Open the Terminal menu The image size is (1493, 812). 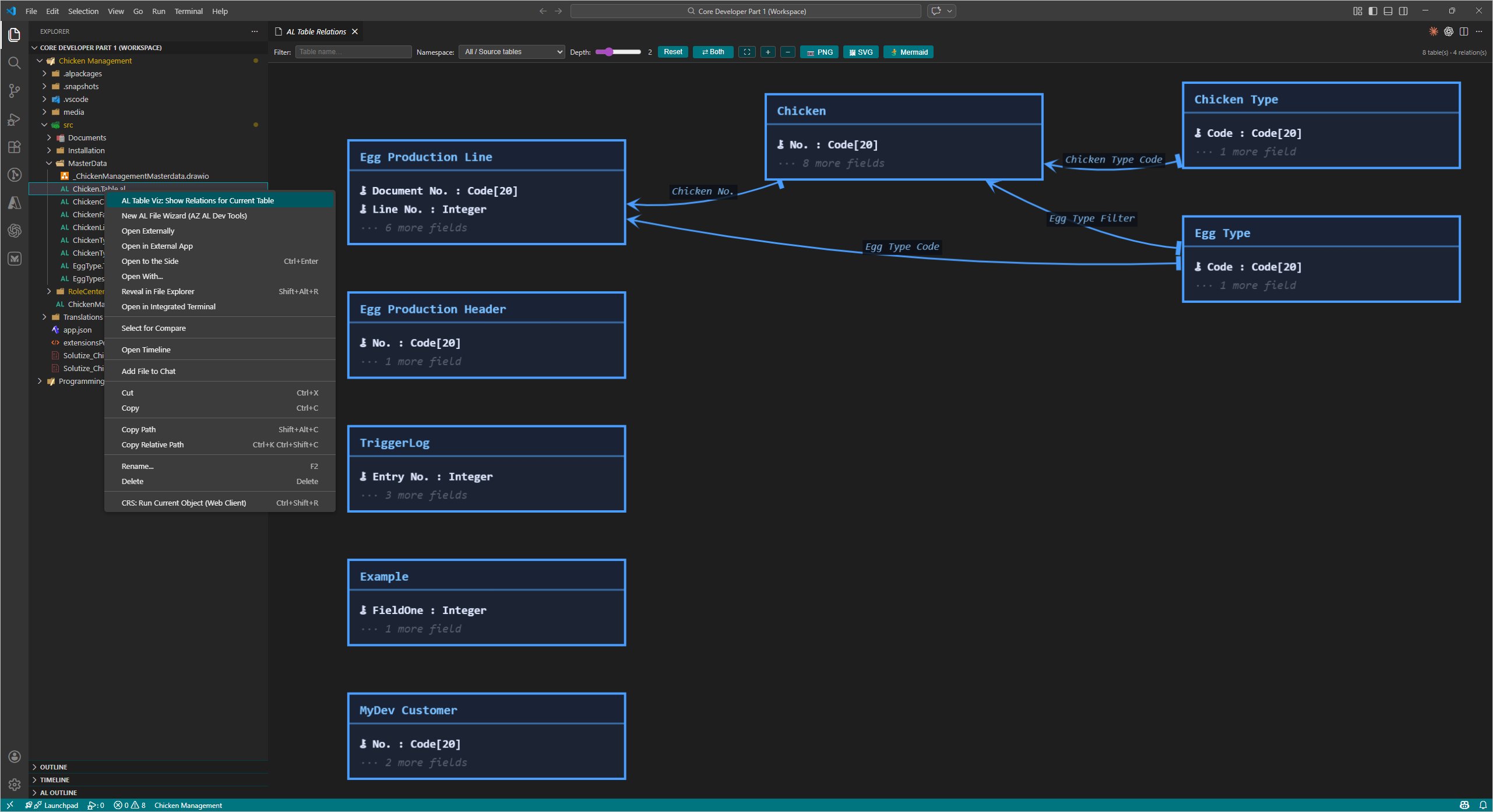(188, 11)
